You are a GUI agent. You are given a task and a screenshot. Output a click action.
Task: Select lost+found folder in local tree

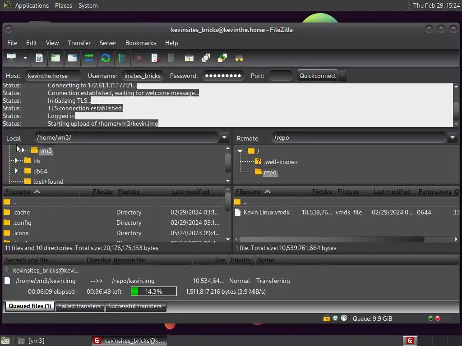click(48, 182)
